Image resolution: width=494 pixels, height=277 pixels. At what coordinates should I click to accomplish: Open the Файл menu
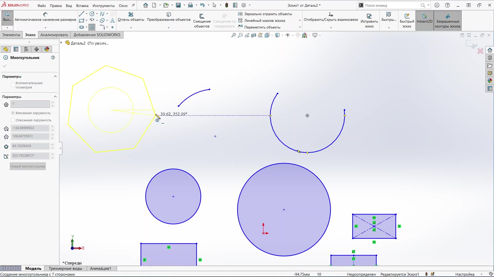(x=41, y=5)
